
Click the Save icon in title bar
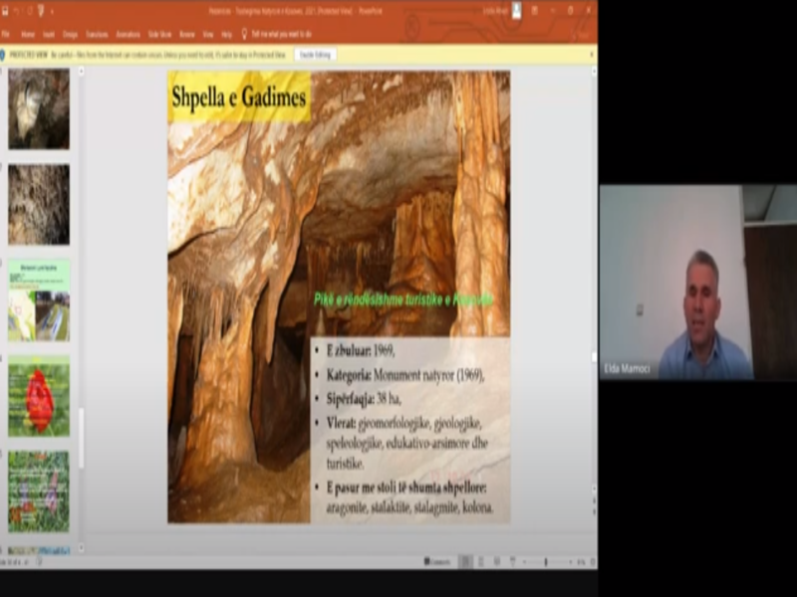point(8,10)
